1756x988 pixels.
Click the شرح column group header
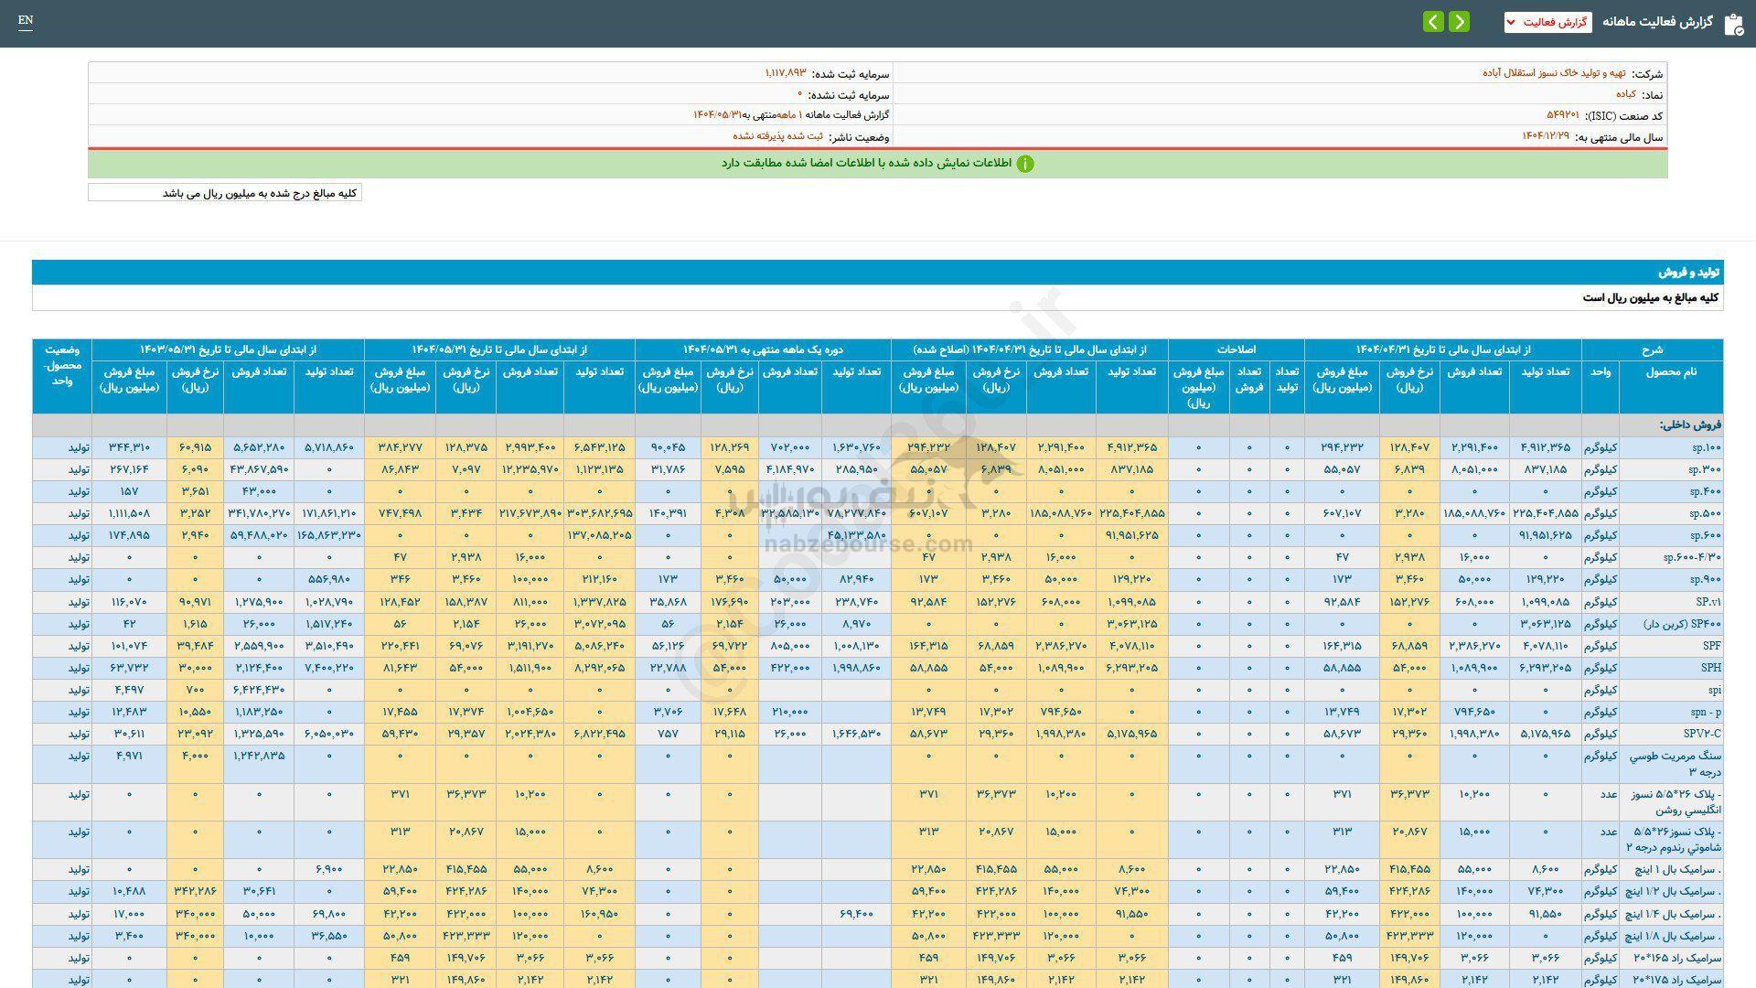1652,349
